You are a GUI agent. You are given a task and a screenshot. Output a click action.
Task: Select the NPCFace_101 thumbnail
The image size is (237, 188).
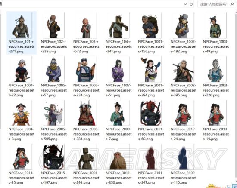point(21,25)
